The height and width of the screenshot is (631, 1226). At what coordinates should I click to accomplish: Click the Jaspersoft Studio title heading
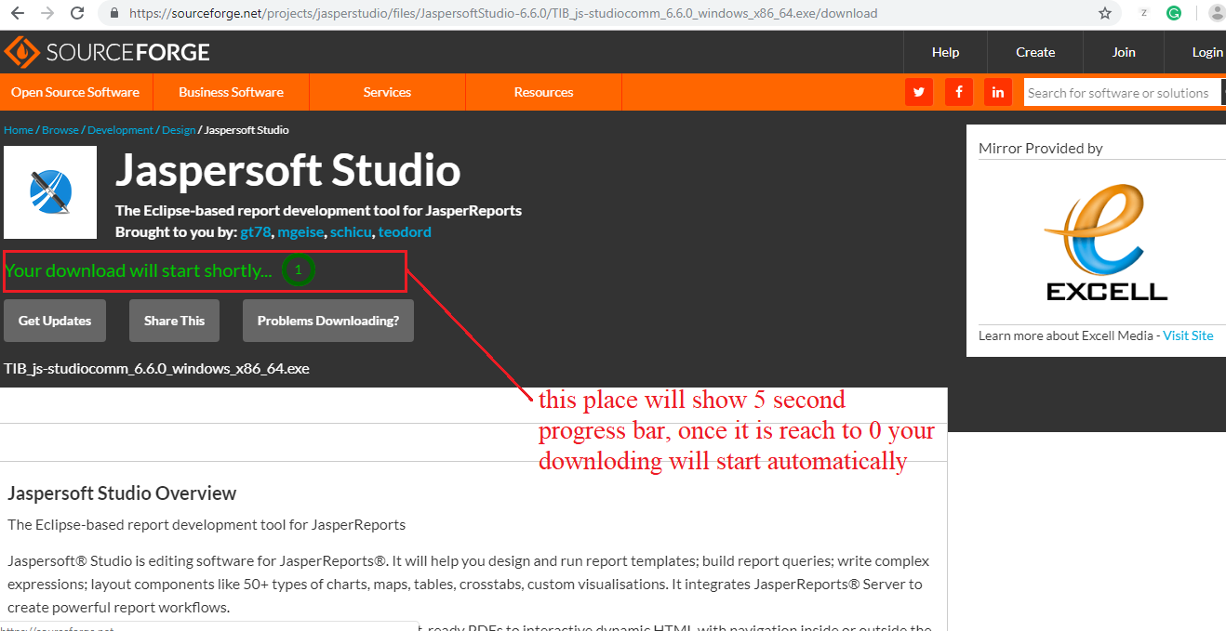pos(287,171)
